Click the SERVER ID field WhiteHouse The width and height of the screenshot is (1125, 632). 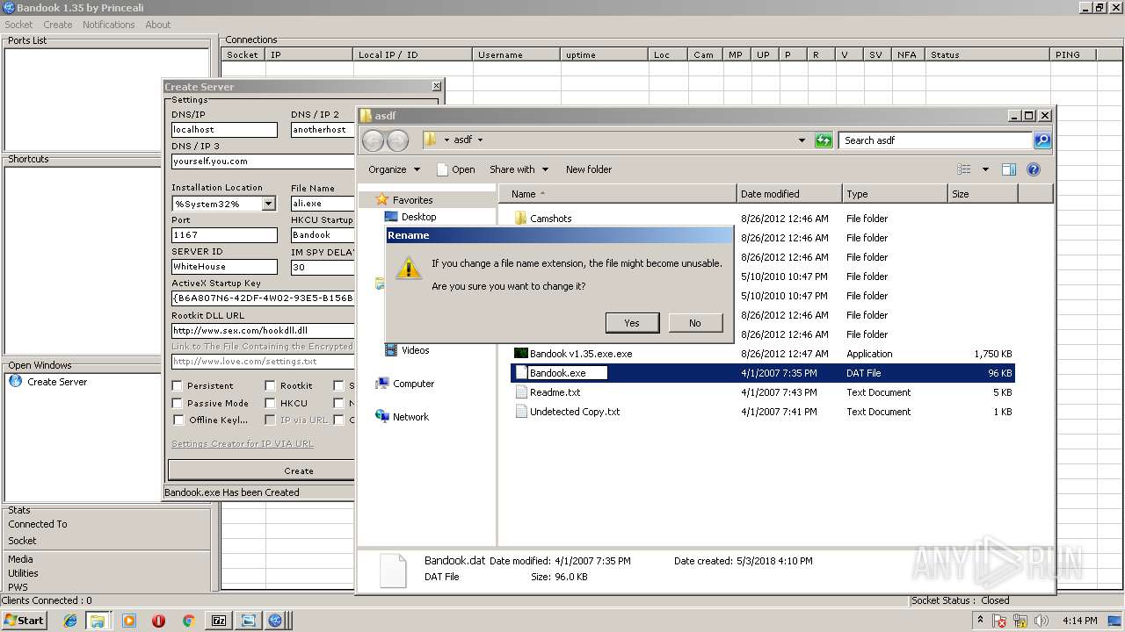[x=224, y=267]
